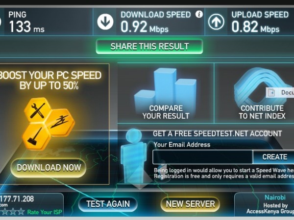Click the Create account button

click(274, 157)
